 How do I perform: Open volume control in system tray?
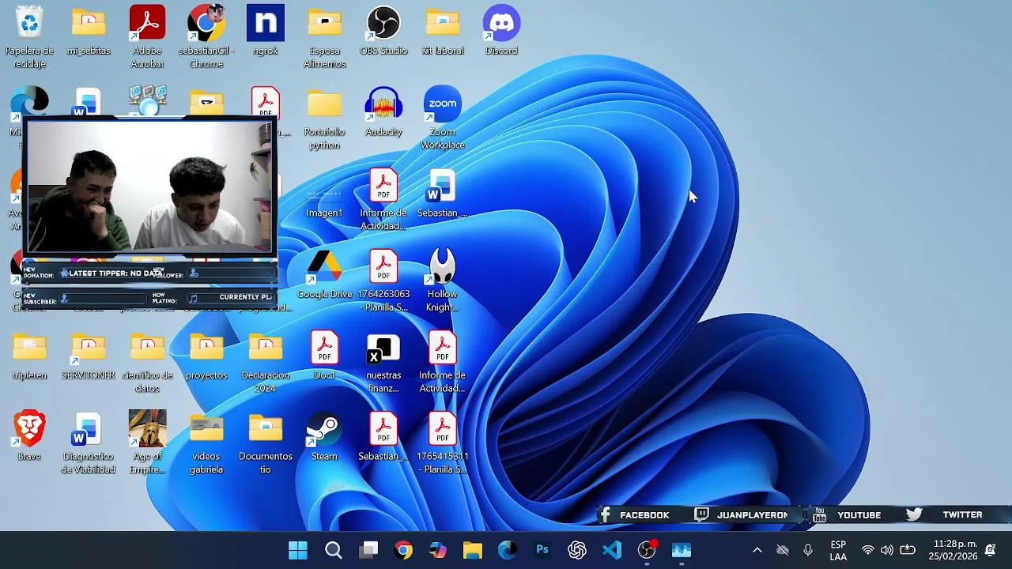[x=887, y=550]
